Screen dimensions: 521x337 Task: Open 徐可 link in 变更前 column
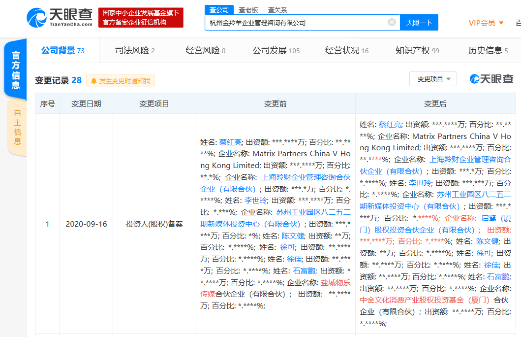(287, 247)
